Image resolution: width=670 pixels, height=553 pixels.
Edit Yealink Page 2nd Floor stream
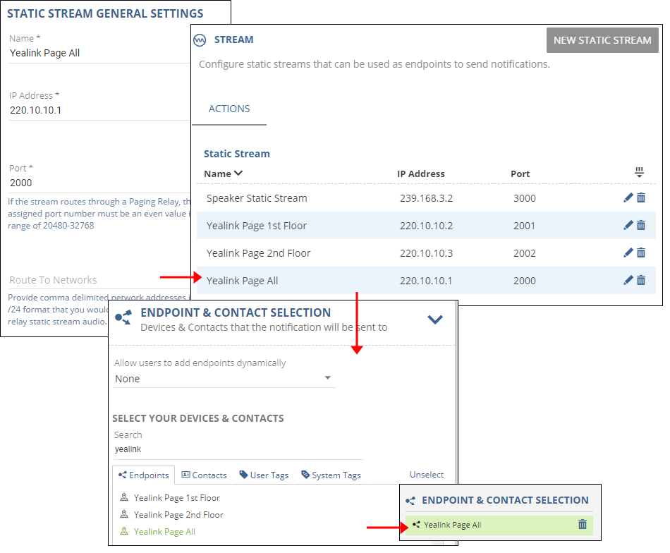[x=628, y=253]
